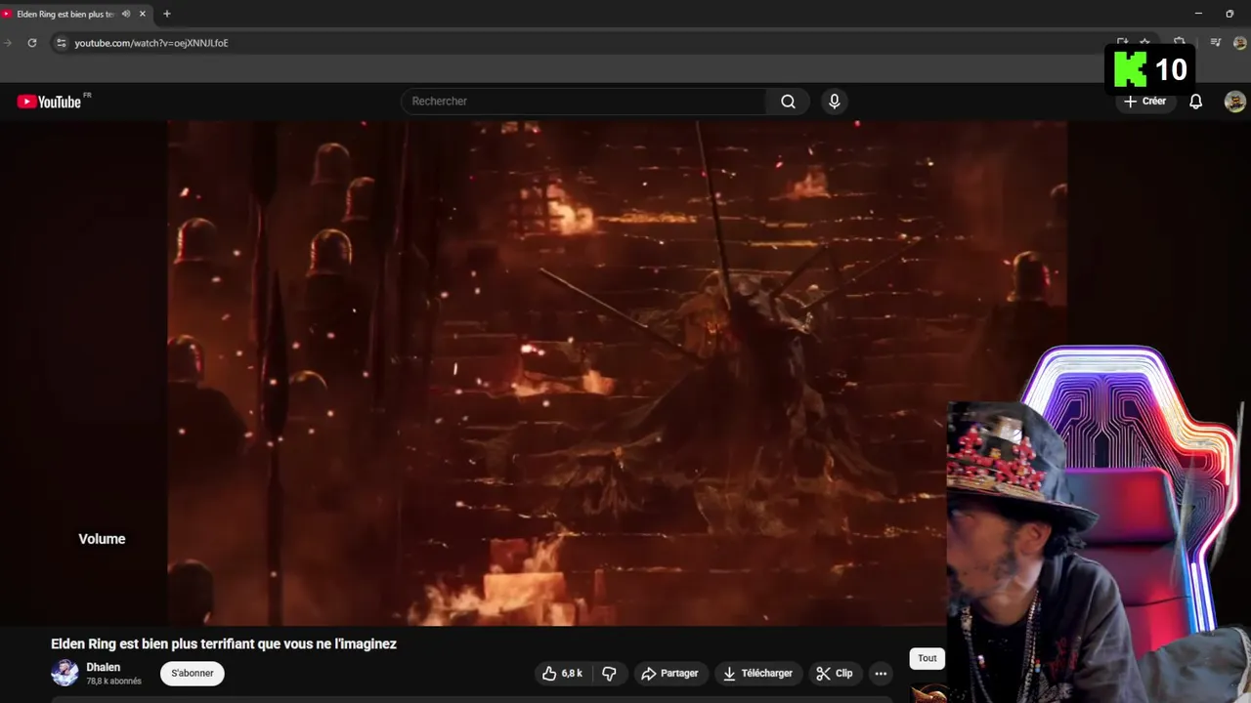The image size is (1251, 703).
Task: Minimize the browser window
Action: [x=1198, y=14]
